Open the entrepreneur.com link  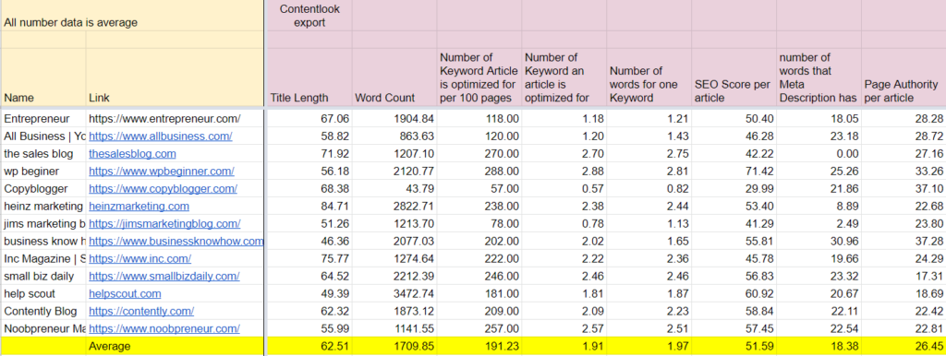tap(164, 119)
